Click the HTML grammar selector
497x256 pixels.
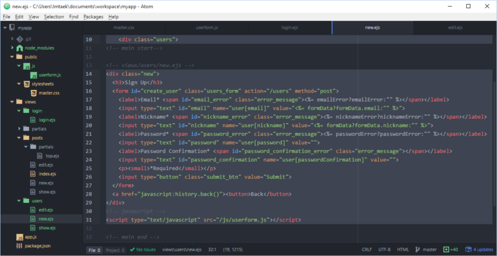pos(403,250)
